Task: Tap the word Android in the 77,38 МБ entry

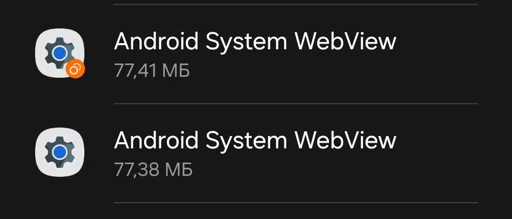Action: (156, 140)
